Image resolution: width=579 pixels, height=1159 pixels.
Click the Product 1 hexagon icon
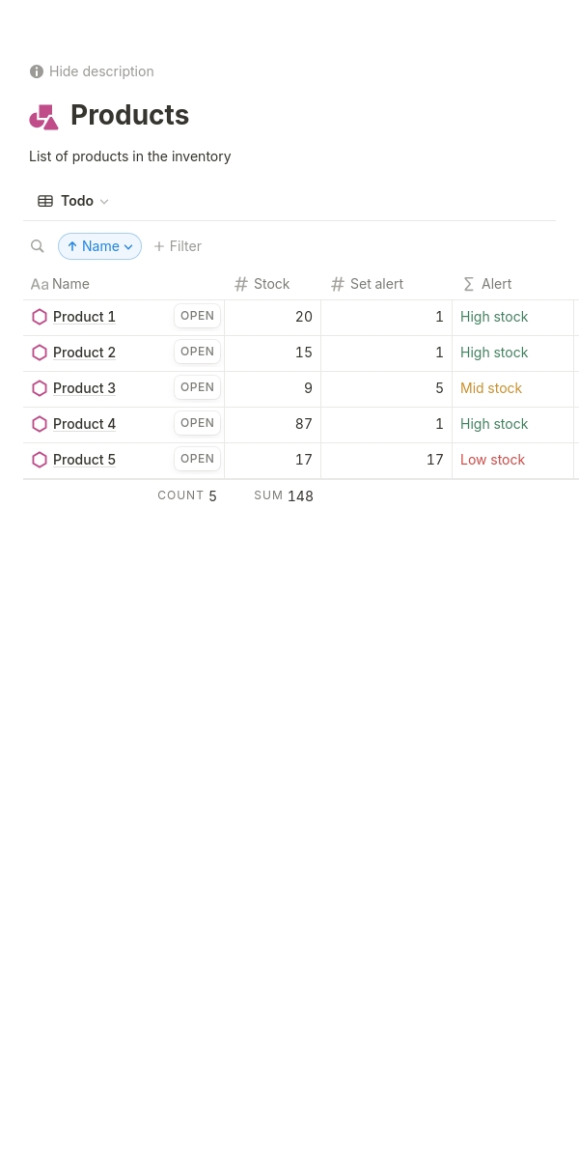point(40,317)
